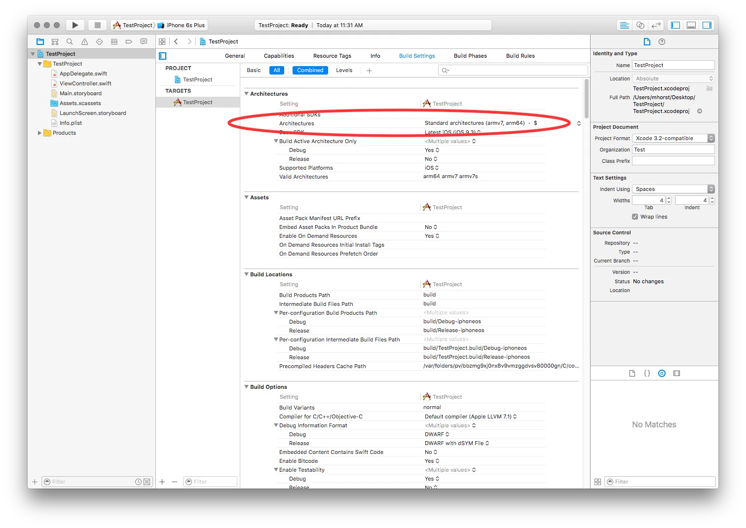Toggle the Wrap lines checkbox
The width and height of the screenshot is (746, 528).
click(x=635, y=217)
